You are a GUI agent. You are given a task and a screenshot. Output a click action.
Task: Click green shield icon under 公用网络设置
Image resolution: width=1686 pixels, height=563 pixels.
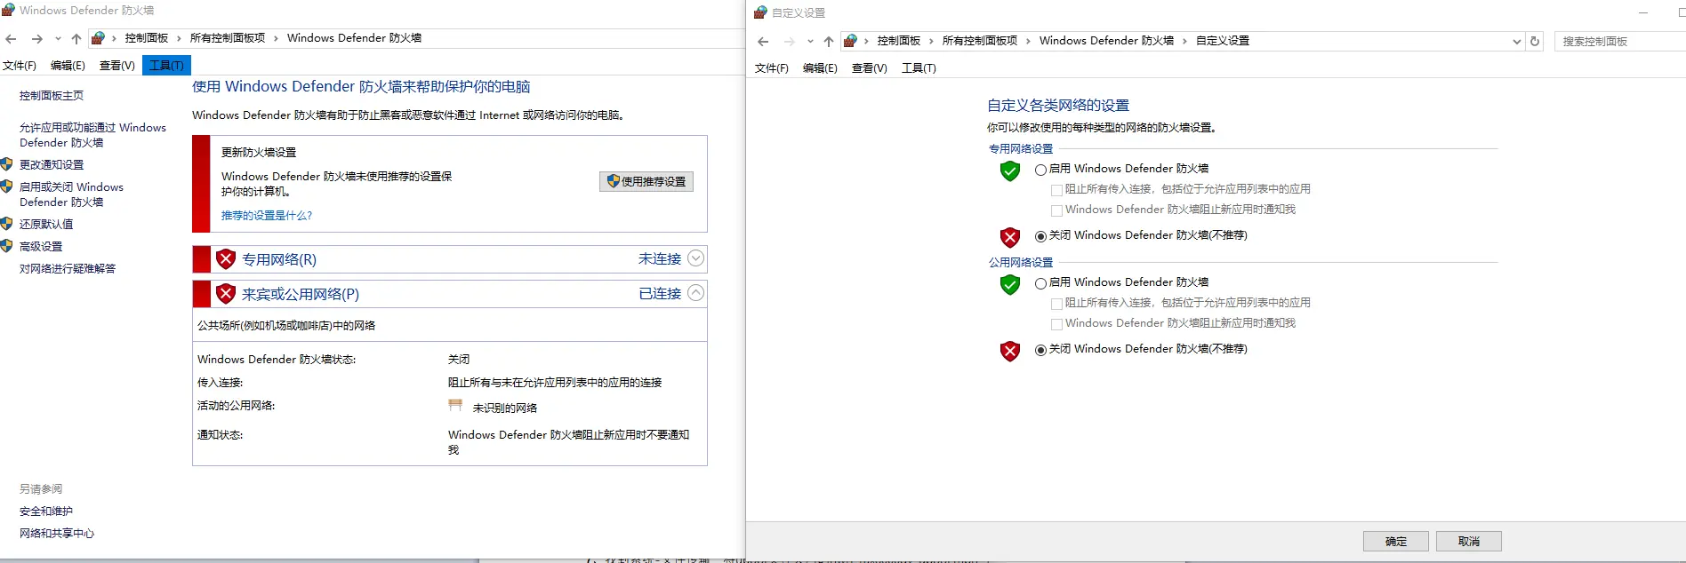coord(1010,284)
